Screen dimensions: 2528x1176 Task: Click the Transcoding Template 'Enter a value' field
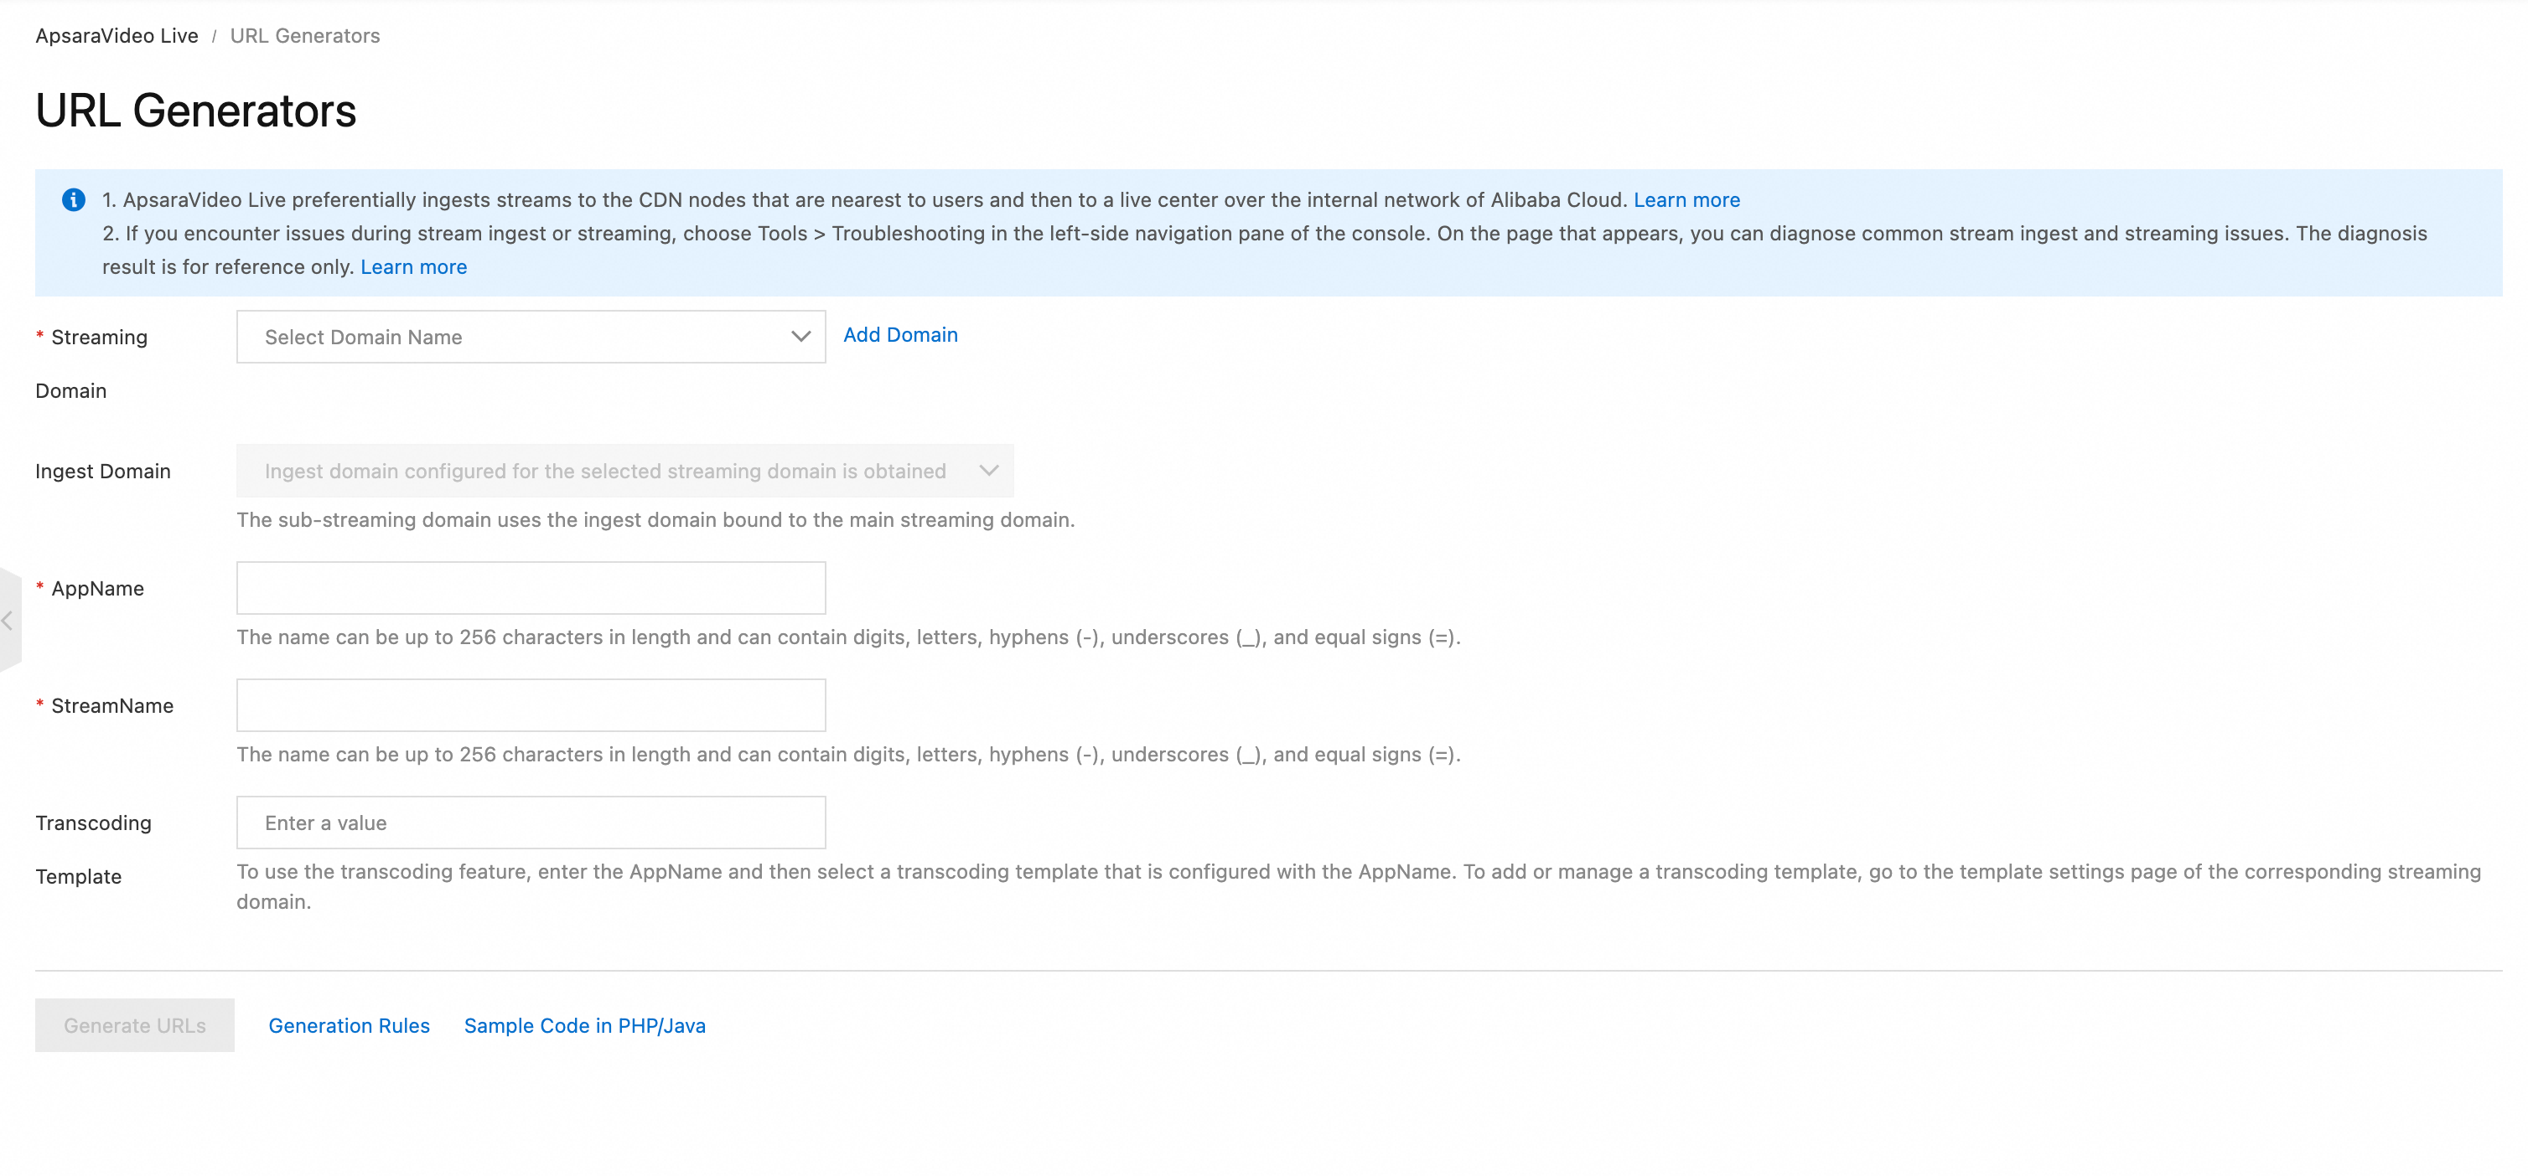tap(530, 823)
